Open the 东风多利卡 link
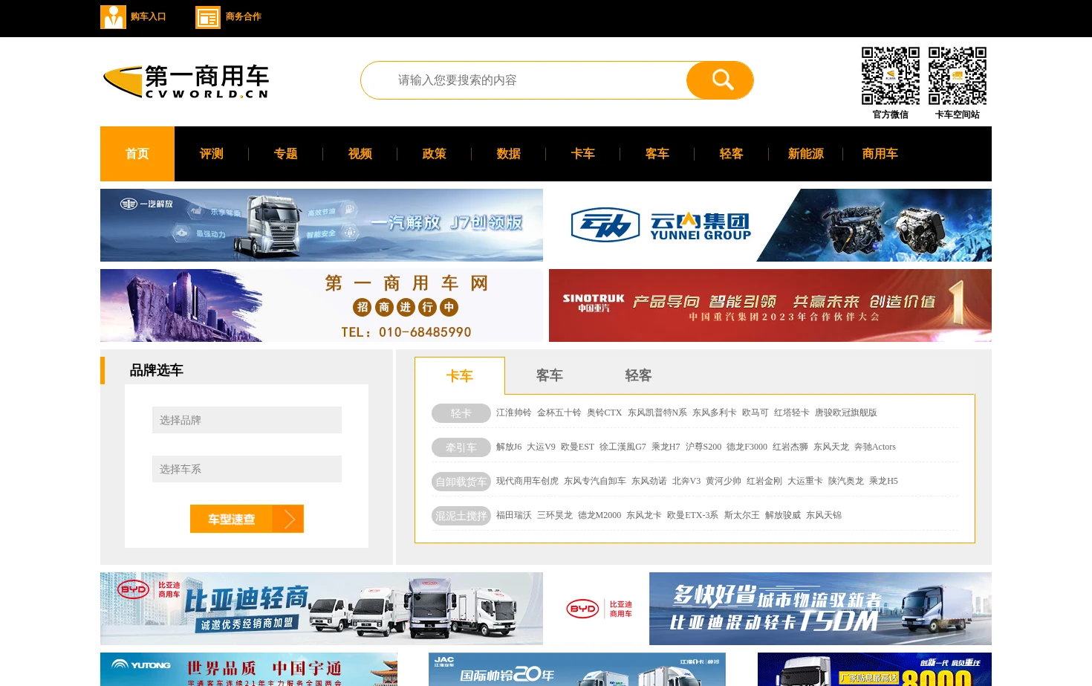 715,412
